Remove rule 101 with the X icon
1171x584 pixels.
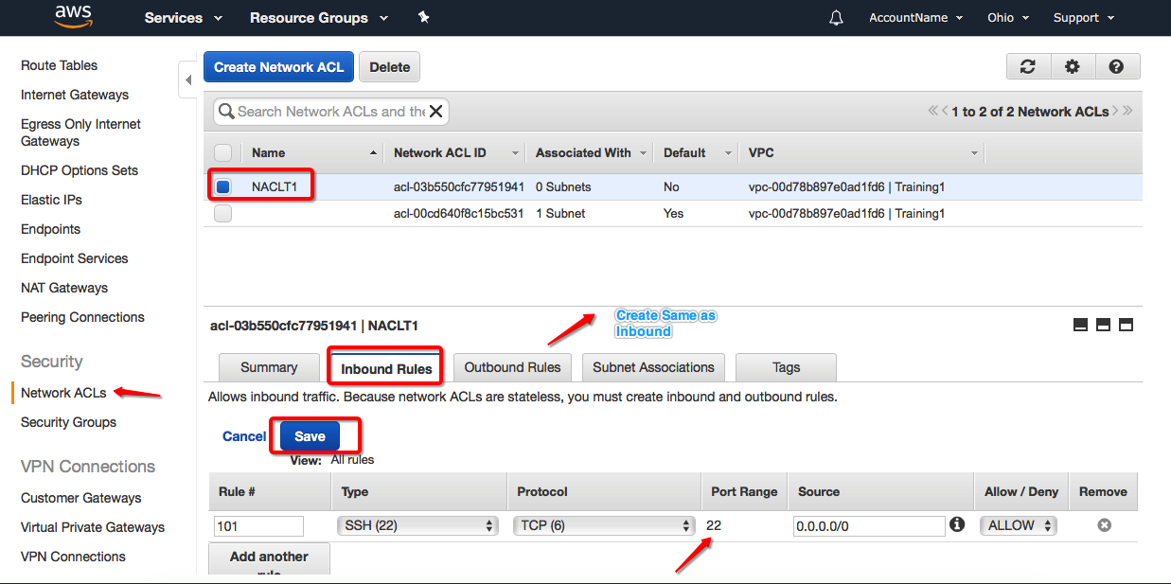tap(1104, 525)
